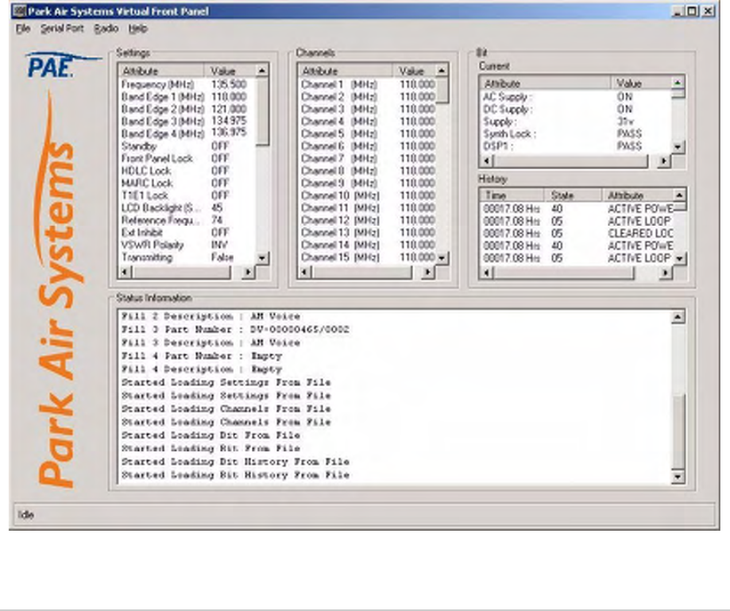This screenshot has width=730, height=611.
Task: Click the Channels list scroll-left arrow
Action: tap(304, 272)
